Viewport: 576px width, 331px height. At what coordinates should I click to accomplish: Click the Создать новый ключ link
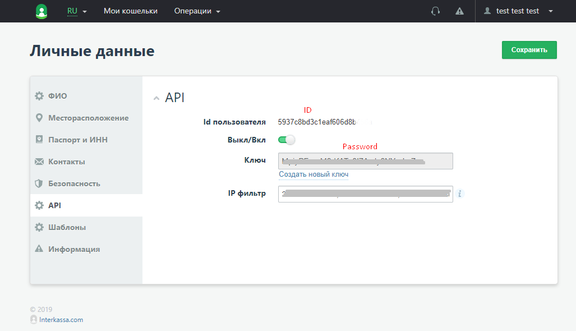(314, 174)
